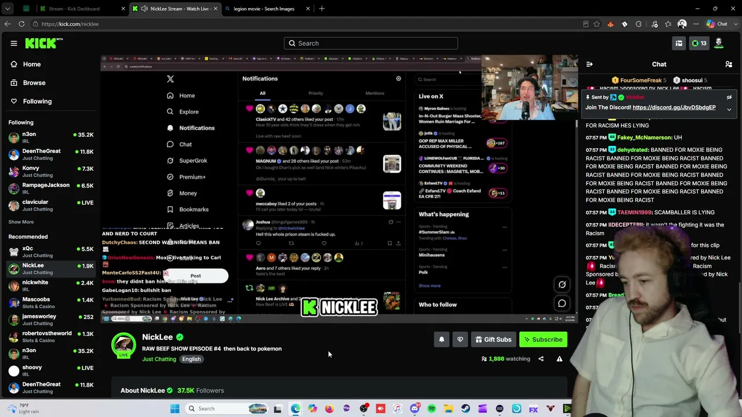Subscribe to NickLee
Image resolution: width=742 pixels, height=417 pixels.
tap(543, 339)
